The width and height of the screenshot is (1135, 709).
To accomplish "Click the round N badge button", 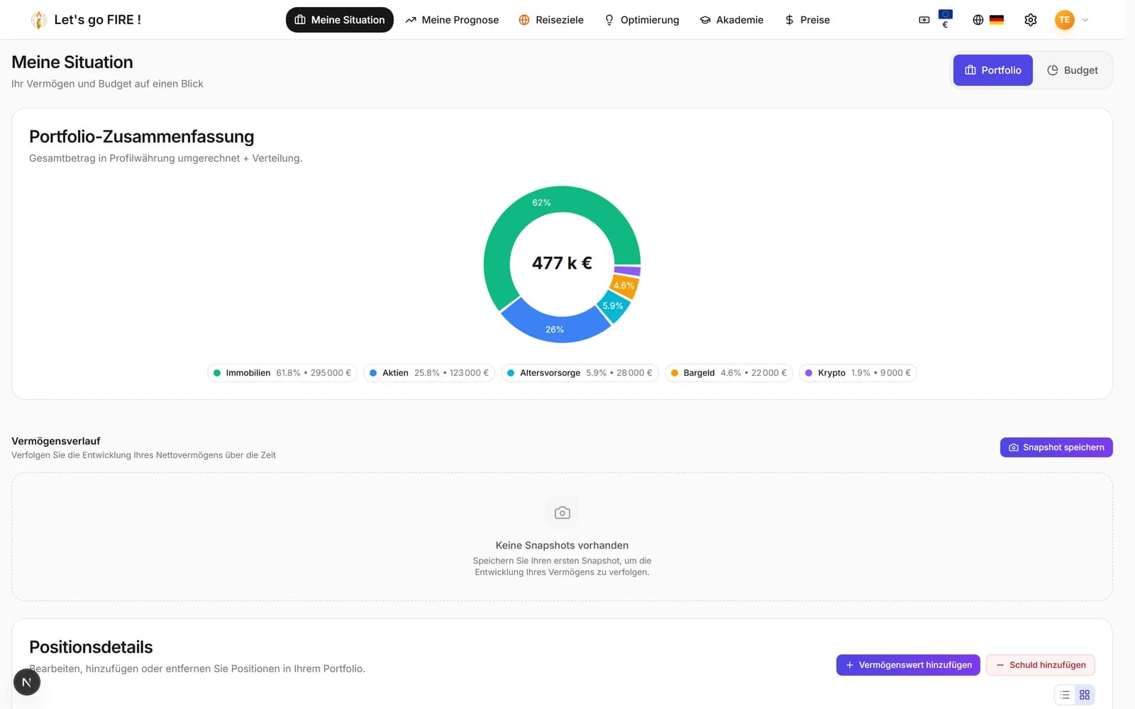I will coord(27,682).
